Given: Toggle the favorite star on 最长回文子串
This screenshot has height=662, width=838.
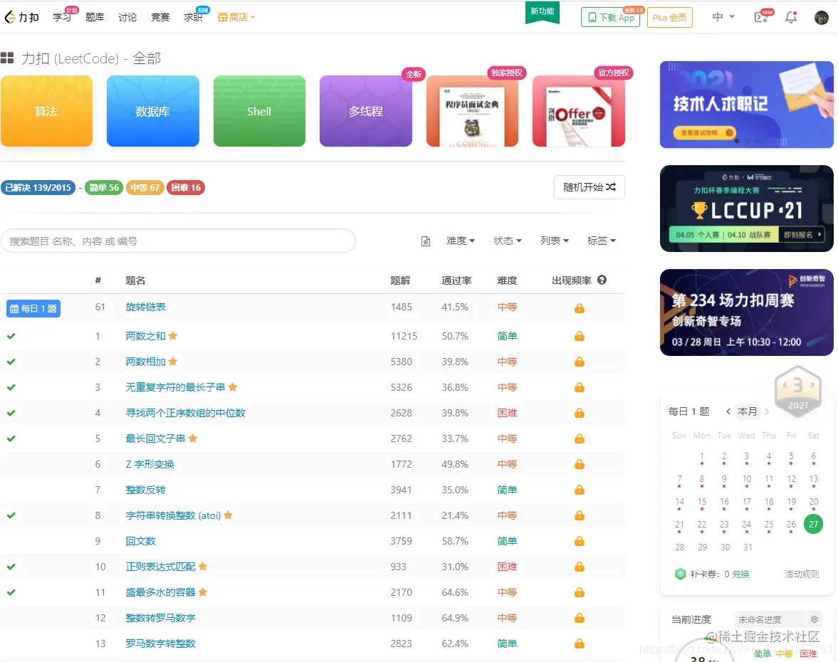Looking at the screenshot, I should (x=191, y=438).
